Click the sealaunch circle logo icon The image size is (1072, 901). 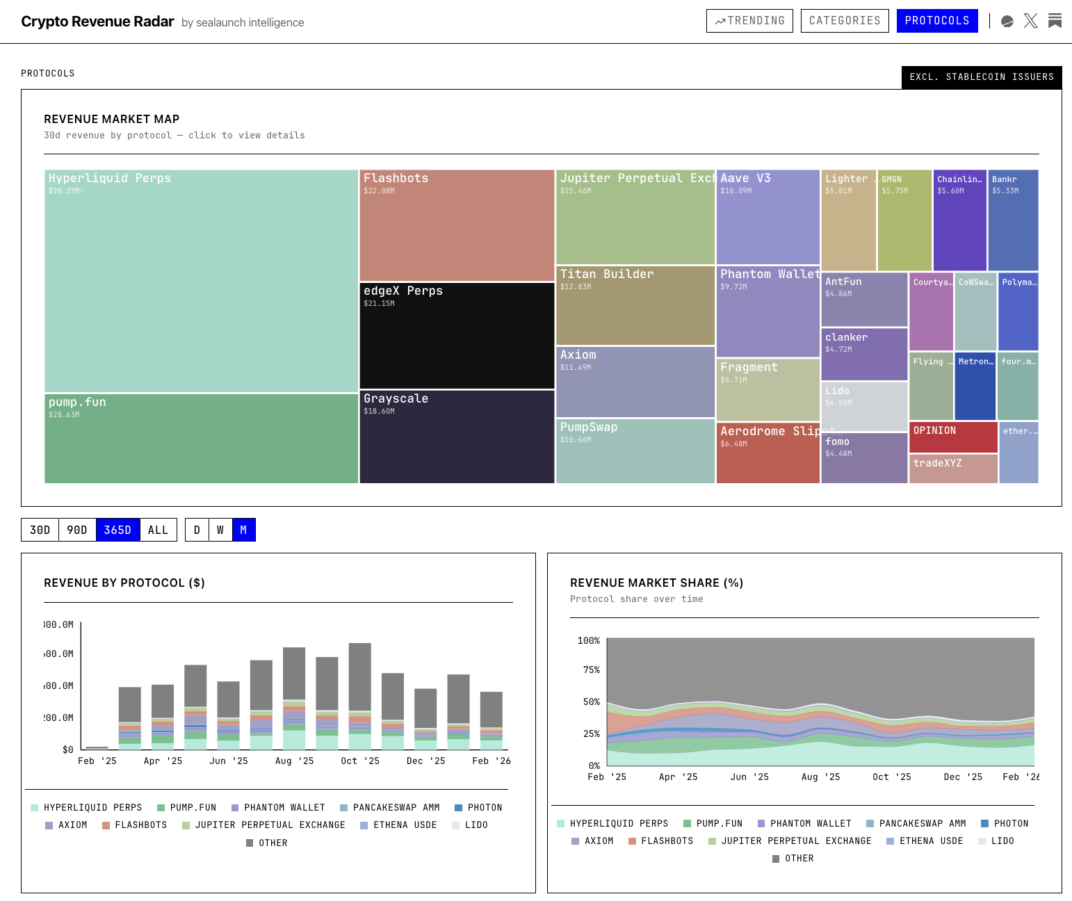click(1007, 21)
